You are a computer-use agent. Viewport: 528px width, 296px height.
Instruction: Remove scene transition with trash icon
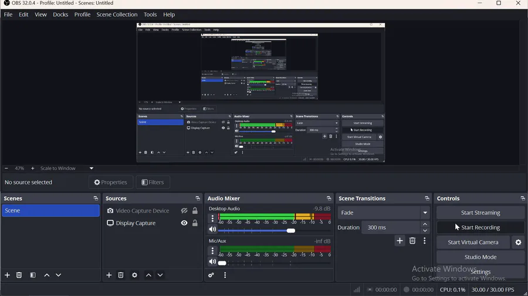pos(412,240)
